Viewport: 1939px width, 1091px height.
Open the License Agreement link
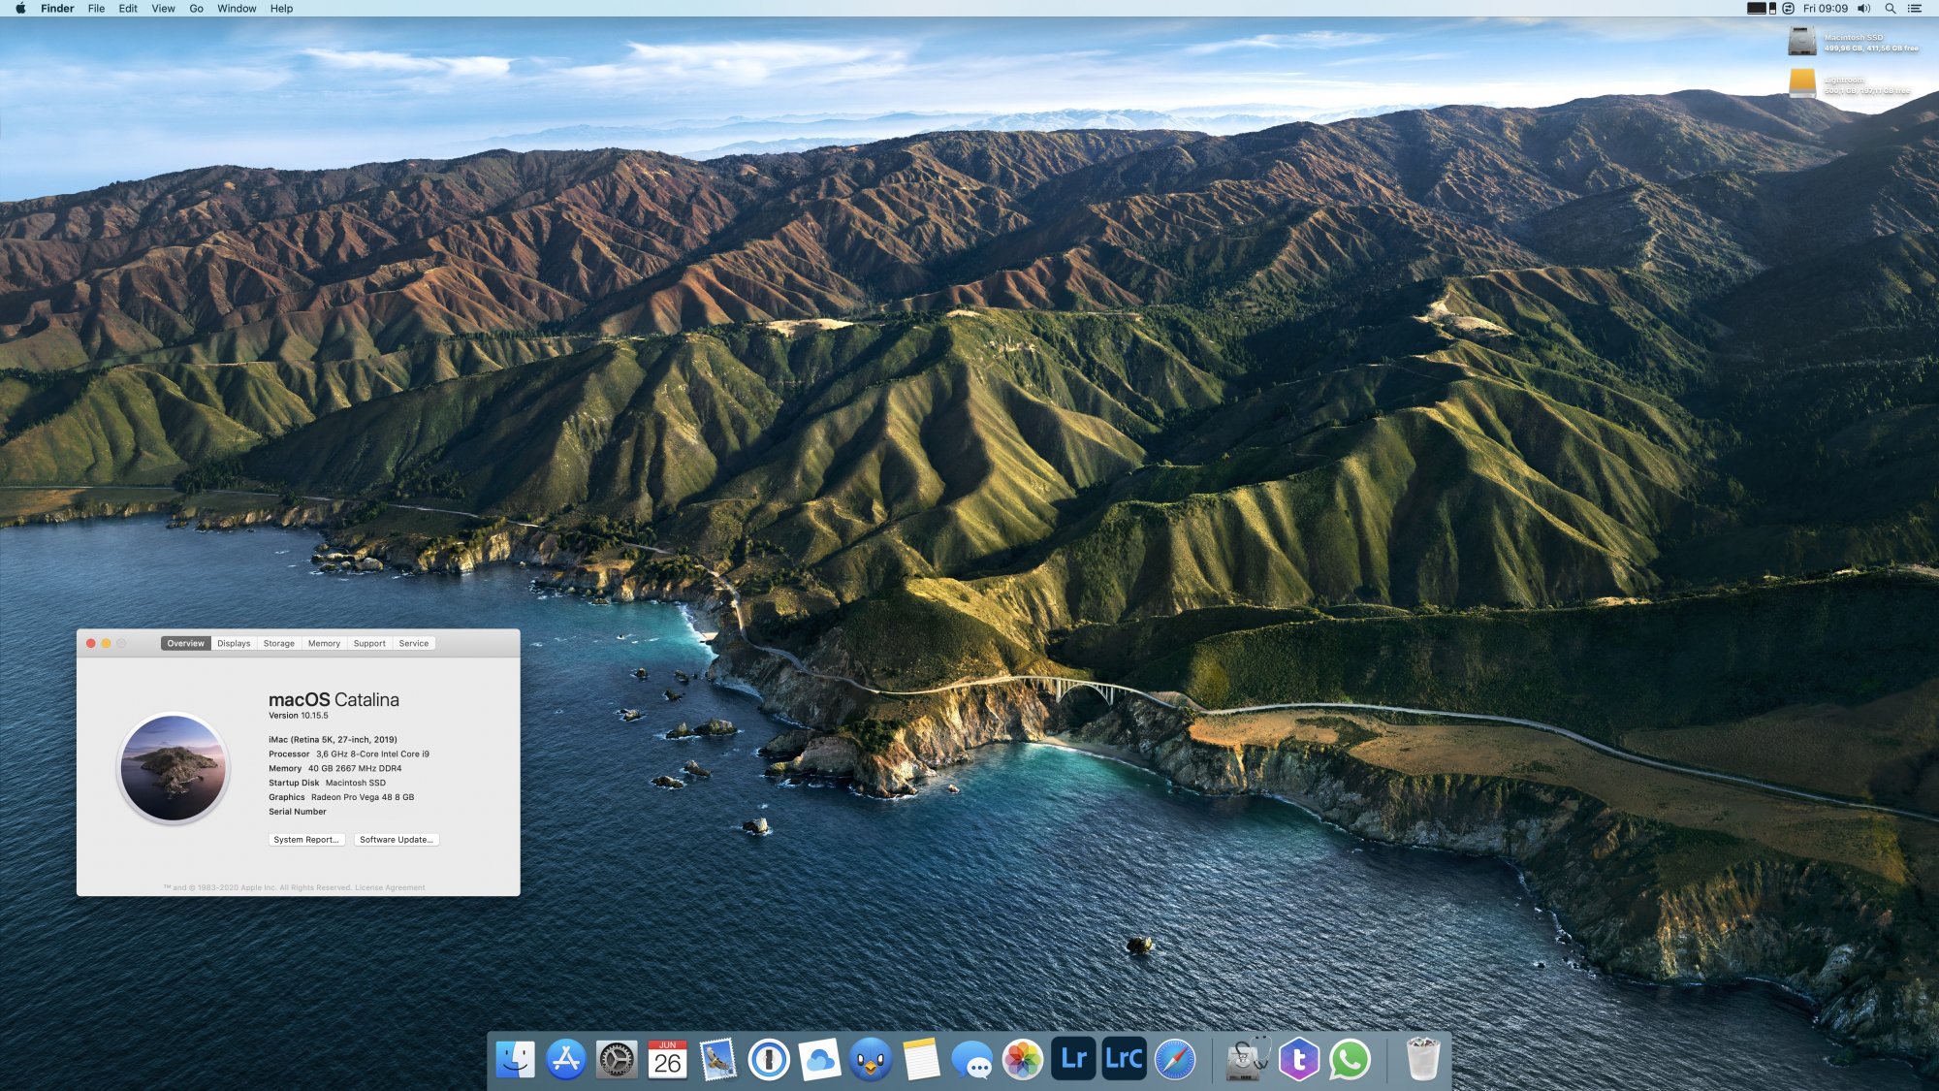(x=390, y=888)
